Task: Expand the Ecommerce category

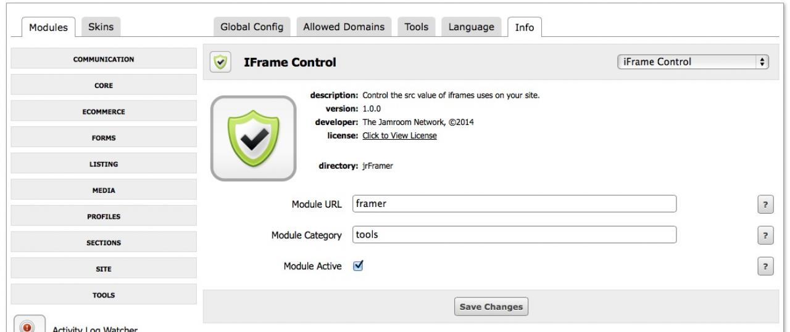Action: (x=104, y=111)
